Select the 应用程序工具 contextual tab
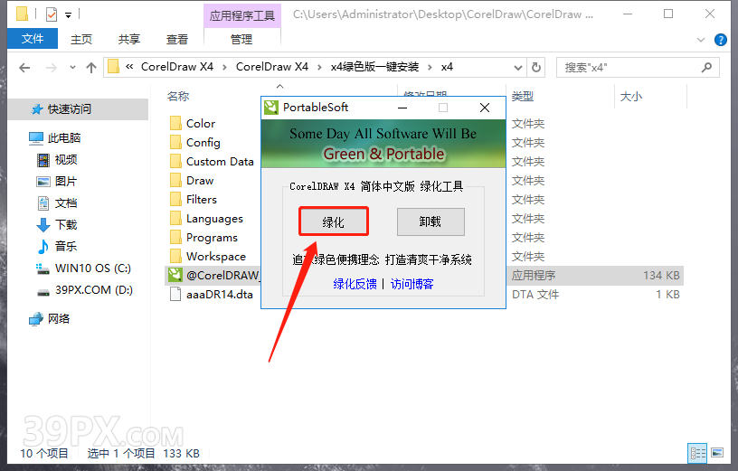Screen dimensions: 738x471 click(241, 15)
